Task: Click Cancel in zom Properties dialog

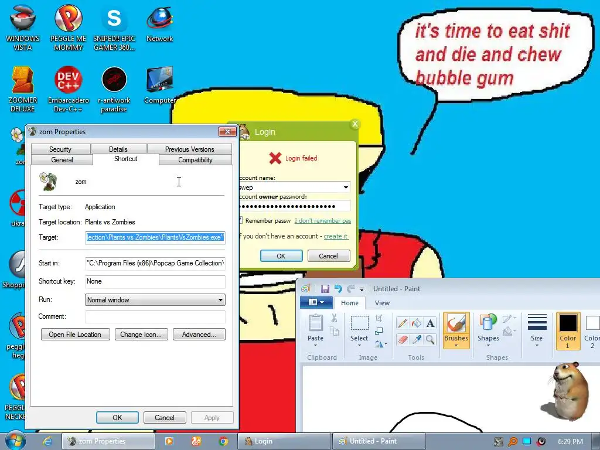Action: [165, 417]
